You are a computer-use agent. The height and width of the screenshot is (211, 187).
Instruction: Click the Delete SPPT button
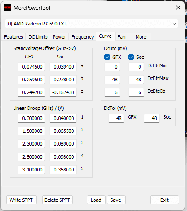point(58,200)
